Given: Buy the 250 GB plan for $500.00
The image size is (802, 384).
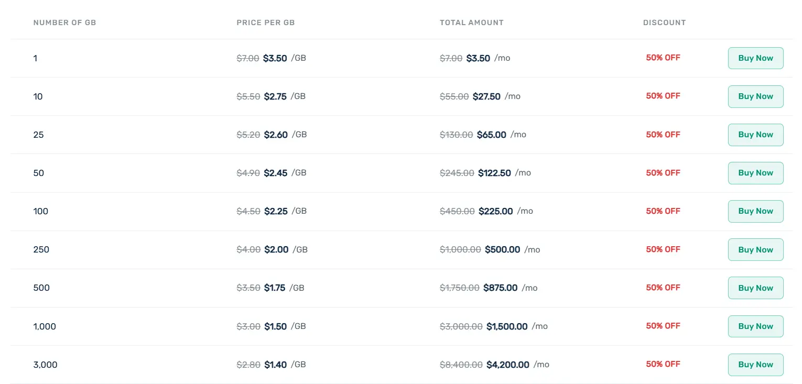Looking at the screenshot, I should [x=755, y=249].
